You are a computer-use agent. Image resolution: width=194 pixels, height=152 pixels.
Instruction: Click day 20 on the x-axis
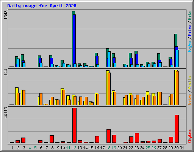(119, 148)
